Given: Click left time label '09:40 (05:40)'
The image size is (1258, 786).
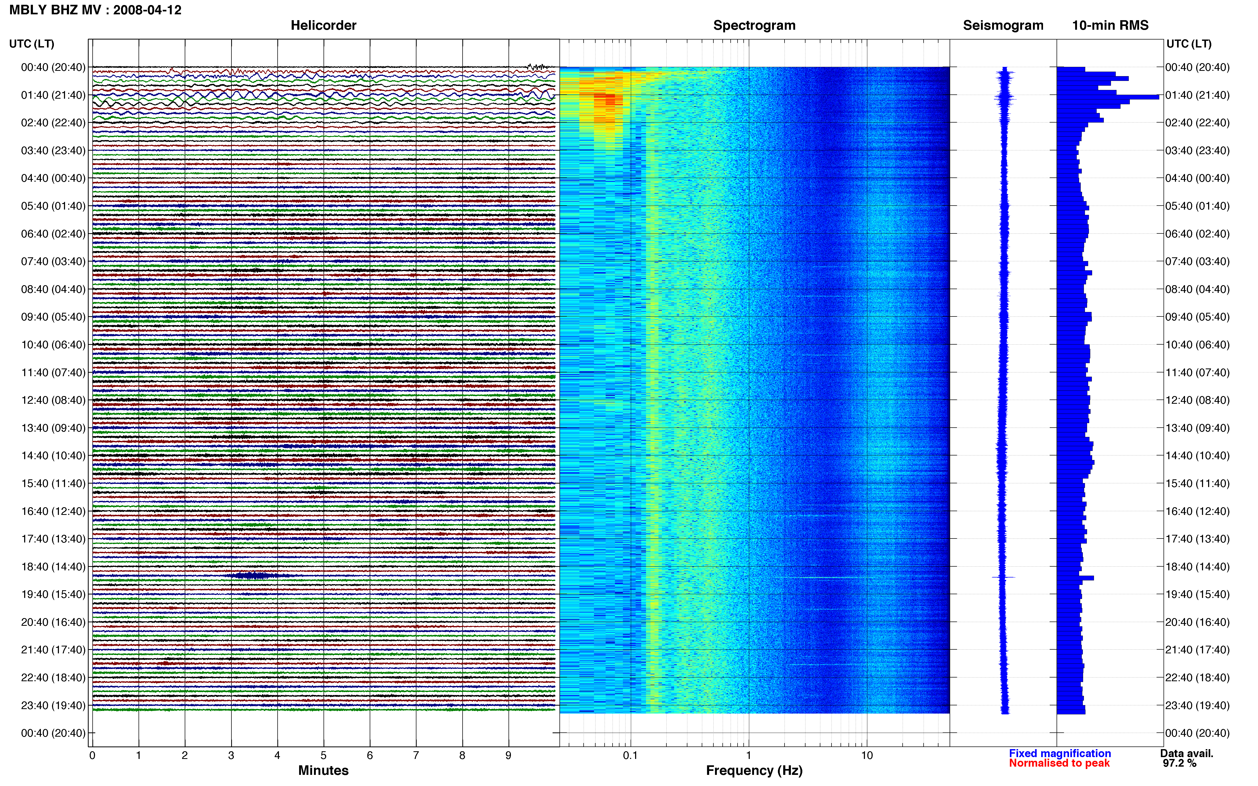Looking at the screenshot, I should click(53, 317).
